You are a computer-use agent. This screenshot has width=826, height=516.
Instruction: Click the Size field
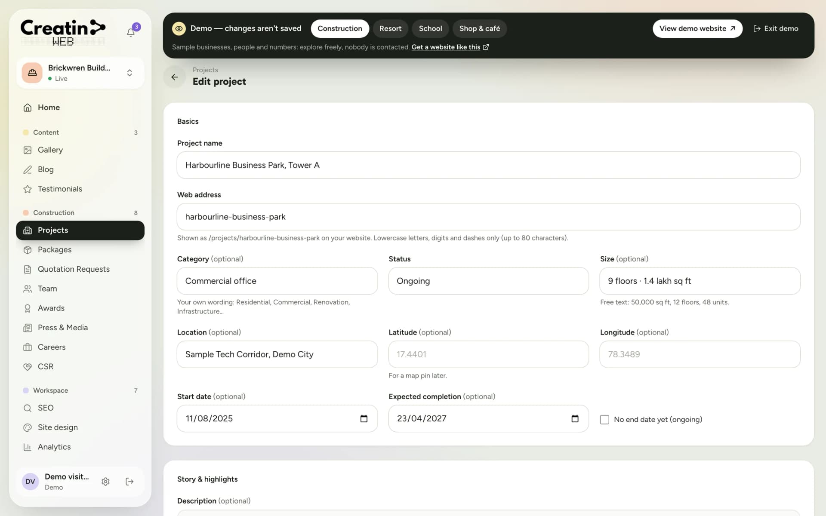click(700, 281)
